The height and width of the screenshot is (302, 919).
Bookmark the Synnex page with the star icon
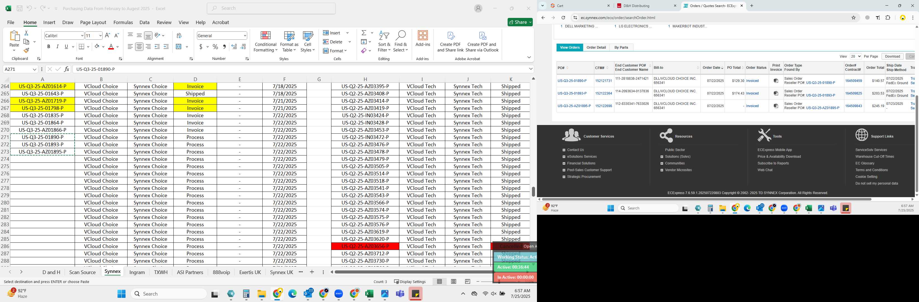(853, 18)
